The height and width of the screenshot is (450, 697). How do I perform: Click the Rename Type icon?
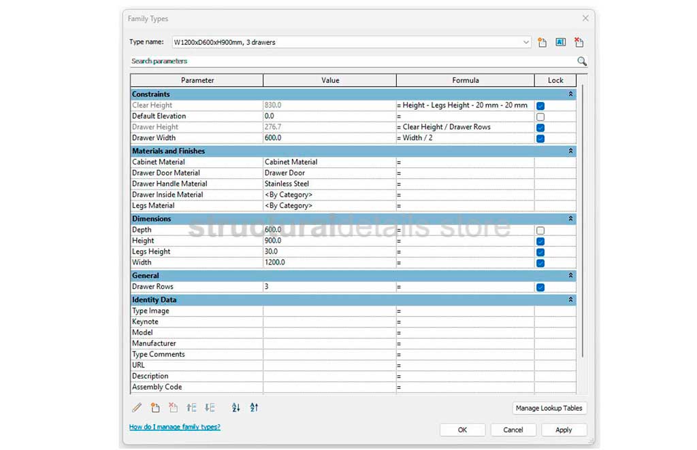[561, 42]
